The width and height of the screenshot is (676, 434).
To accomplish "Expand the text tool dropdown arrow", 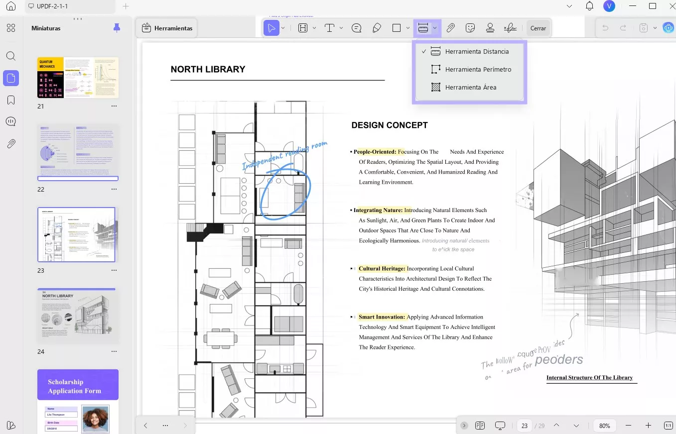I will [341, 28].
